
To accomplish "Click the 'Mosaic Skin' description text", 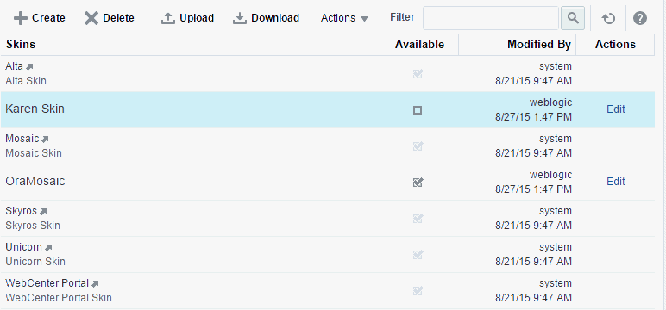I will (34, 152).
